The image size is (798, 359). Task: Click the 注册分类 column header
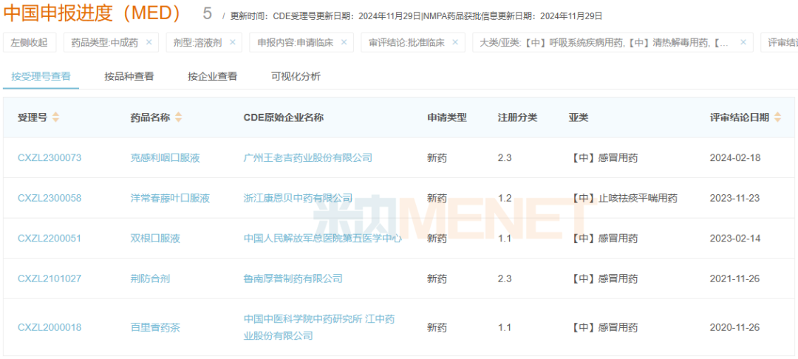coord(517,117)
